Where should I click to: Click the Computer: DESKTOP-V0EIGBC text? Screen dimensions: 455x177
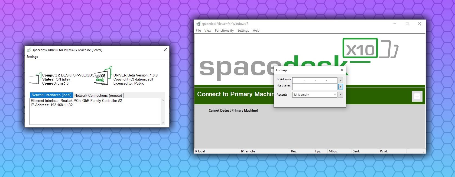[x=68, y=75]
